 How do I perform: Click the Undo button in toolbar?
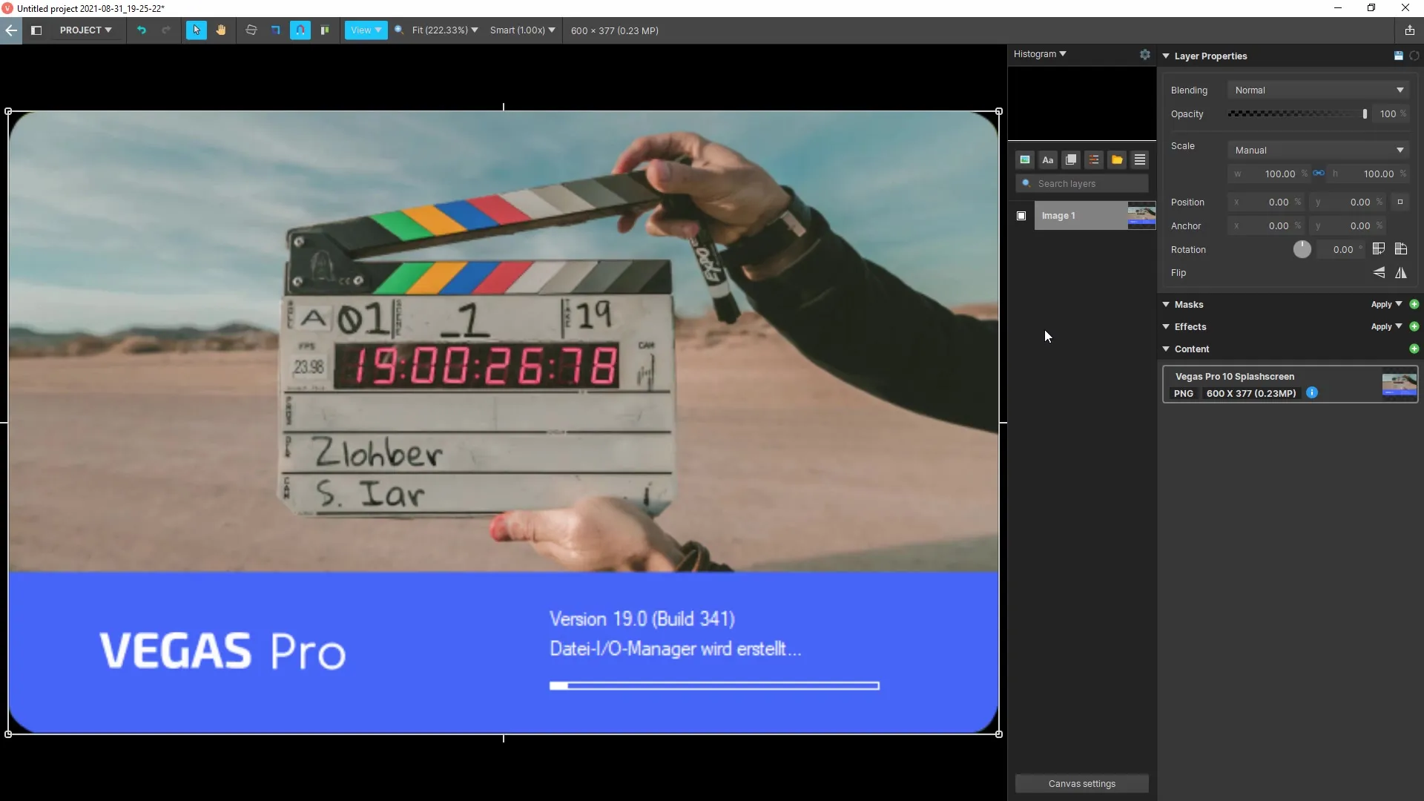click(141, 30)
